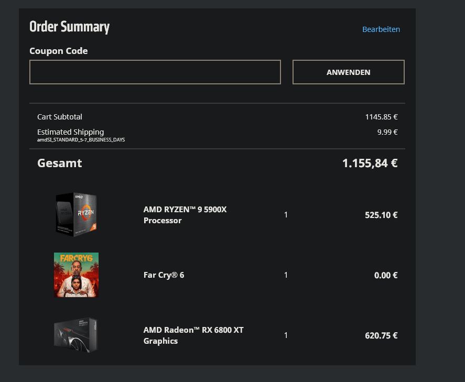Click the 9.99 € shipping cost
Image resolution: width=465 pixels, height=382 pixels.
387,132
